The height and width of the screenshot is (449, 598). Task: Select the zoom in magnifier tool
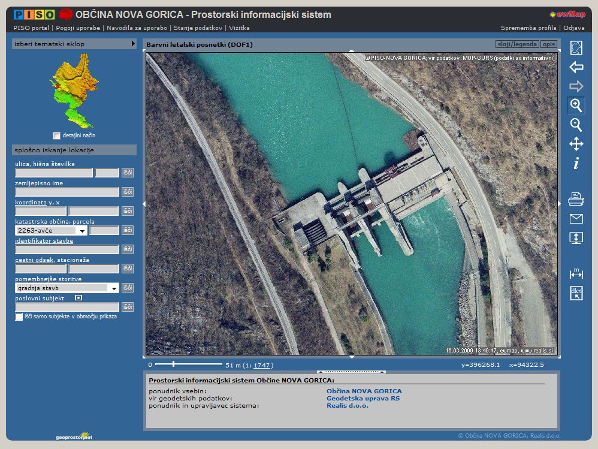pos(576,106)
